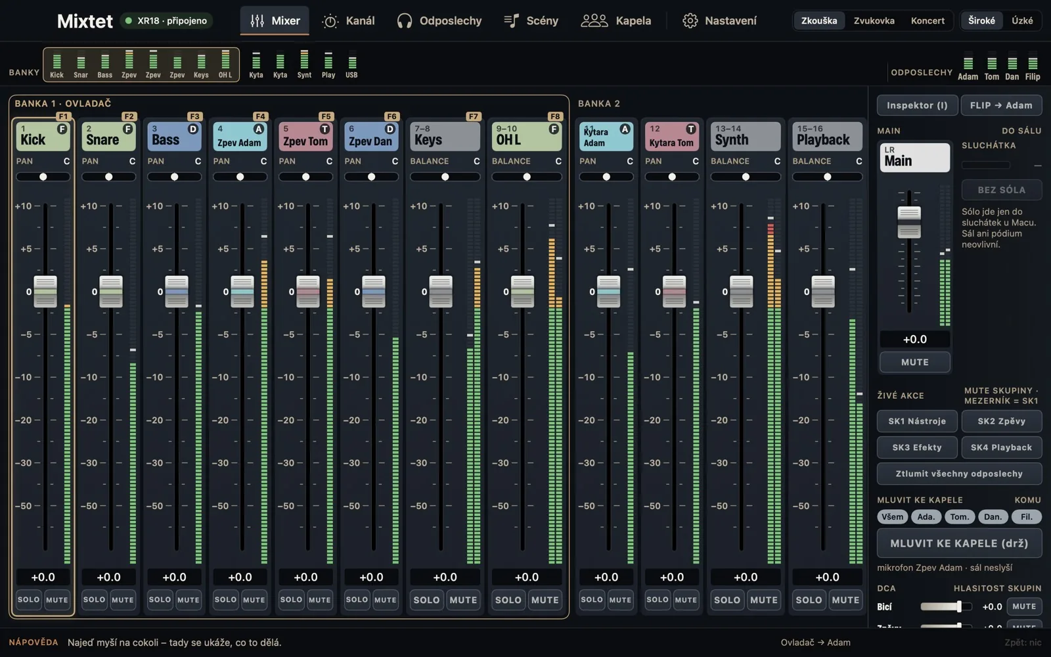Open the Mixer tab with sliders icon
This screenshot has height=657, width=1051.
(x=275, y=20)
